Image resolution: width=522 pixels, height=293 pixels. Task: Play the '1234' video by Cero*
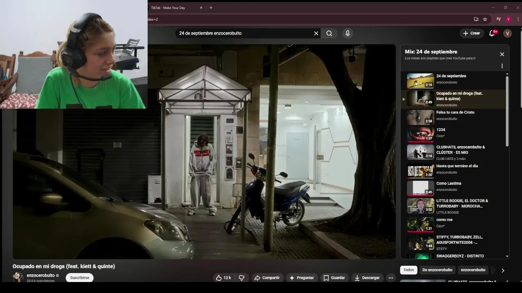coord(453,134)
